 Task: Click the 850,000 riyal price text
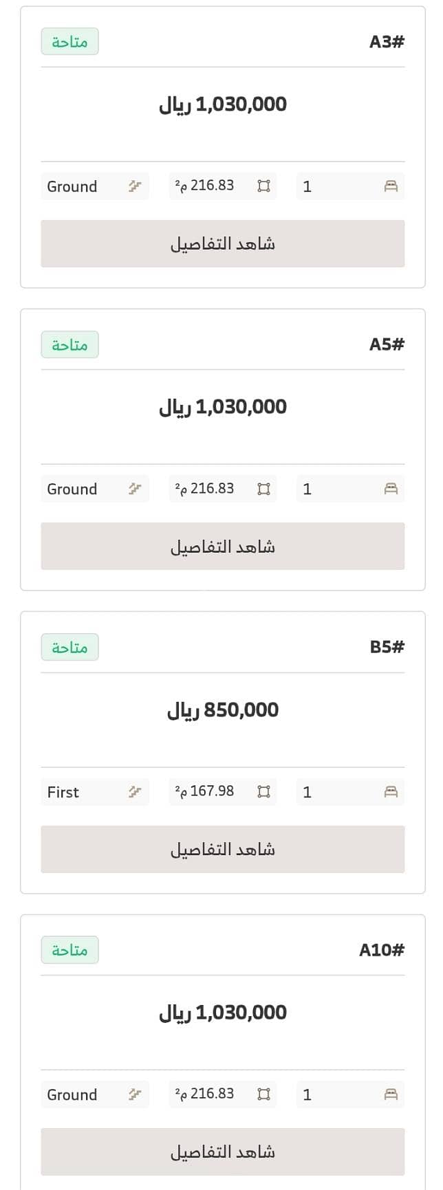tap(223, 710)
